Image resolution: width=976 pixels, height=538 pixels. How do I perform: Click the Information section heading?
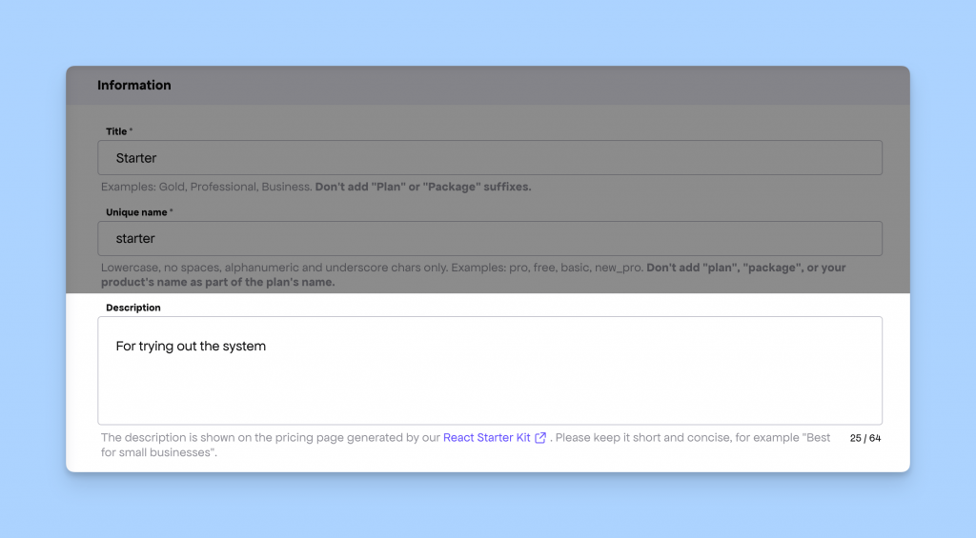tap(133, 85)
